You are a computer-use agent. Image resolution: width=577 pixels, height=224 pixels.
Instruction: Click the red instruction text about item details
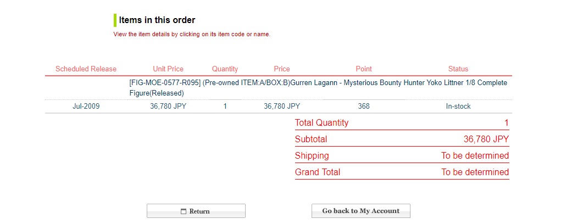click(192, 34)
